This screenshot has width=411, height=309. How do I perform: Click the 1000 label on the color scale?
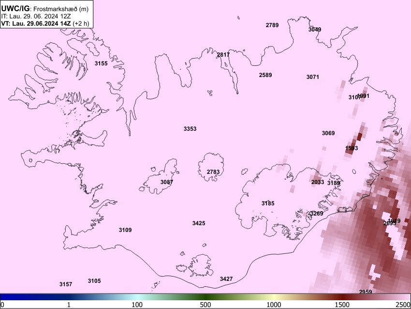click(274, 305)
